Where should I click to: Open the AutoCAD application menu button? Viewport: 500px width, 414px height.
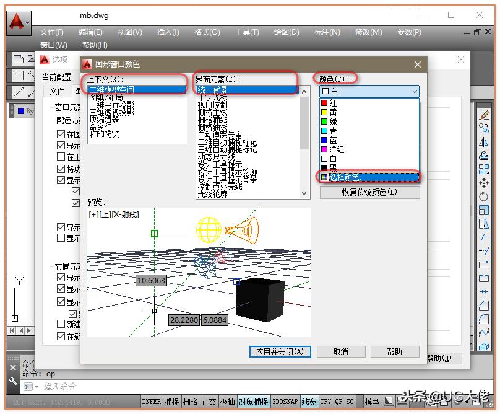[x=19, y=22]
